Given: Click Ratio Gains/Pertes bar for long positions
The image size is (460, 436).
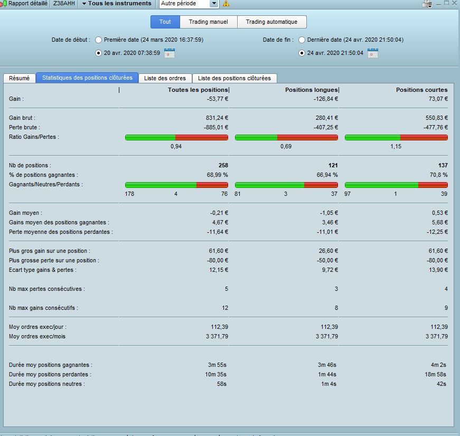Looking at the screenshot, I should pyautogui.click(x=286, y=138).
